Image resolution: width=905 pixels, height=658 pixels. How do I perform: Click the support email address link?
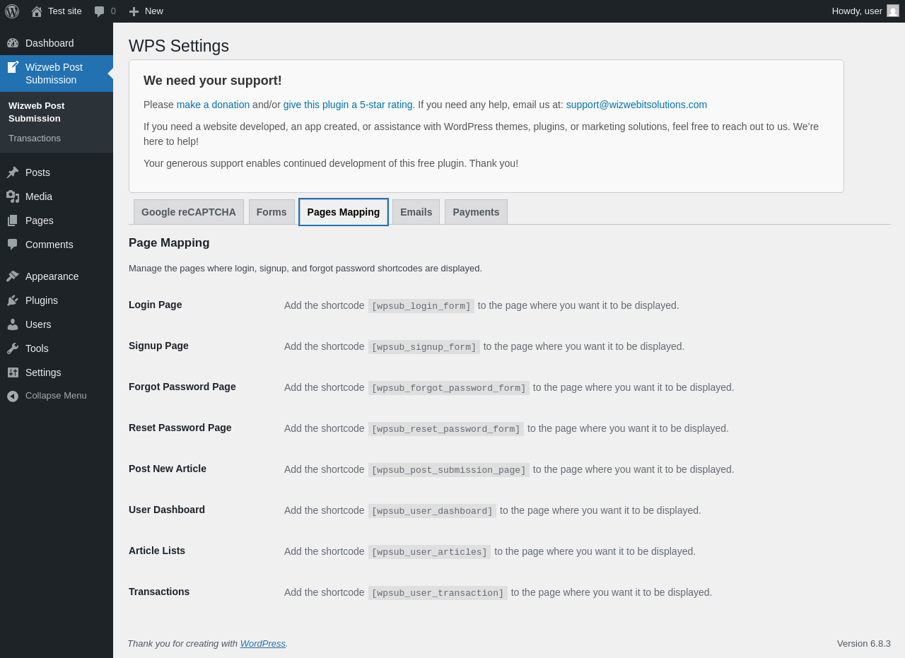(x=636, y=105)
